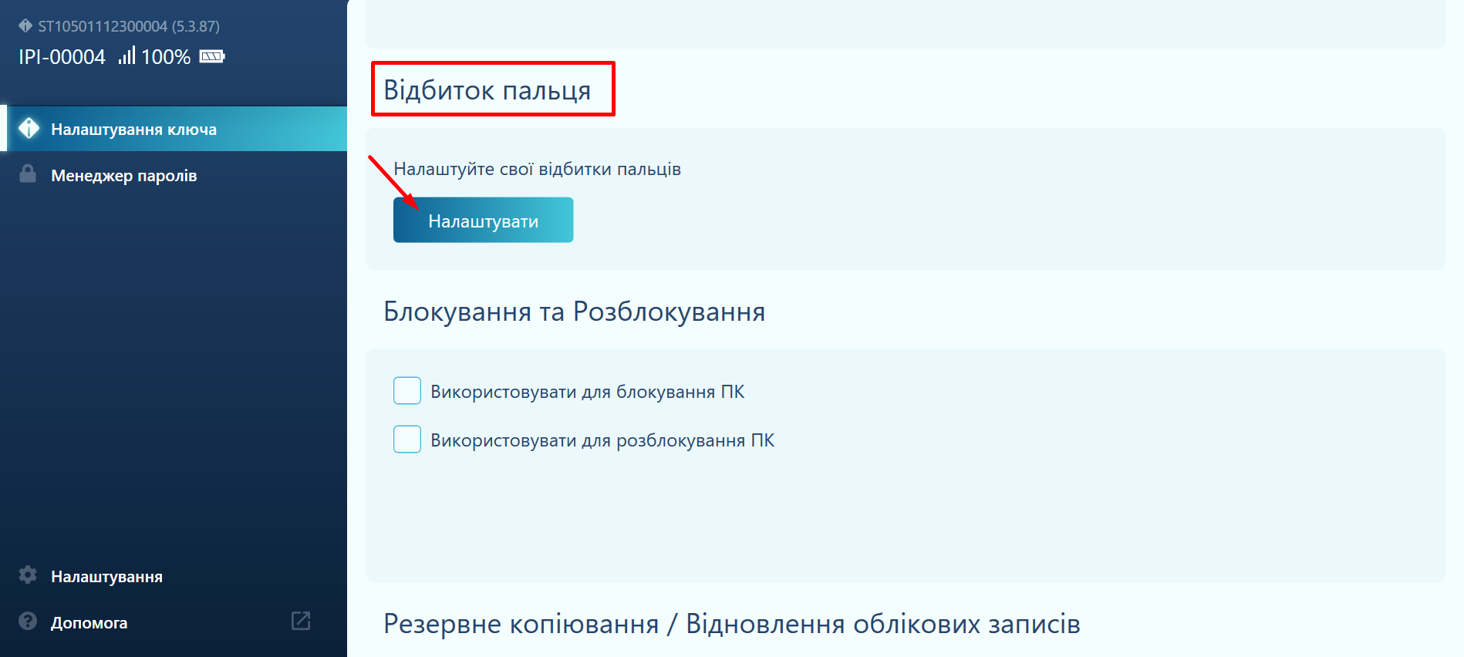The image size is (1464, 657).
Task: Click the gear icon in the sidebar
Action: (x=28, y=575)
